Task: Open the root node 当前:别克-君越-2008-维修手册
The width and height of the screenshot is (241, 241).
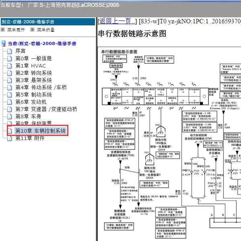Action: click(42, 43)
